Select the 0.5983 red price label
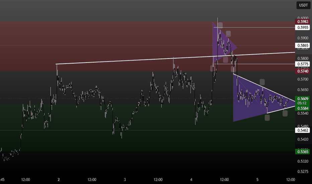Screen dimensions: 312x184 (303, 21)
